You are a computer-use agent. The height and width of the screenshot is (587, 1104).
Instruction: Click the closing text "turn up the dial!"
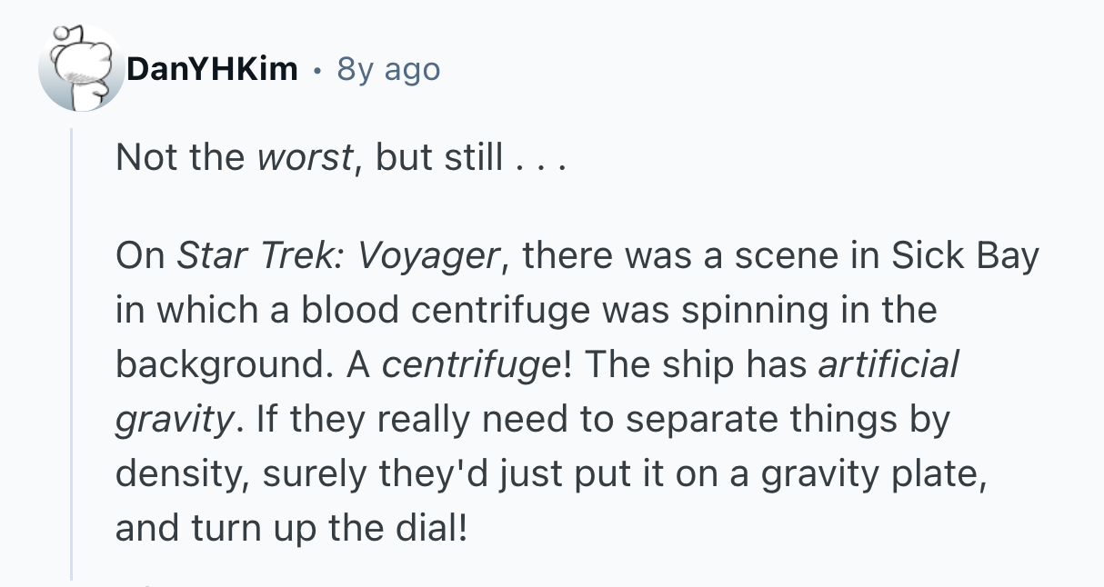click(329, 529)
